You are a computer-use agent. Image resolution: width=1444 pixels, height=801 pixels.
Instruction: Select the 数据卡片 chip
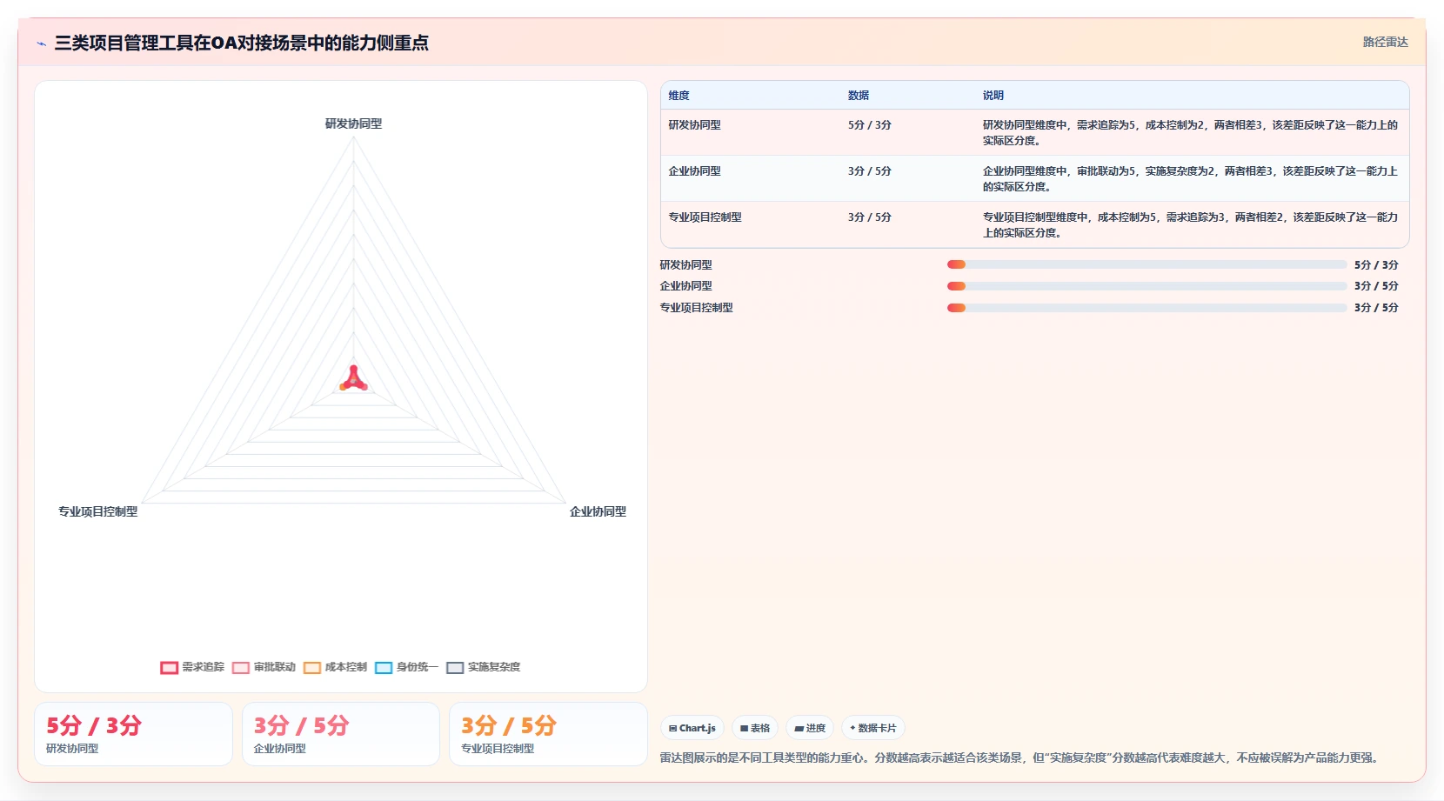click(x=873, y=728)
